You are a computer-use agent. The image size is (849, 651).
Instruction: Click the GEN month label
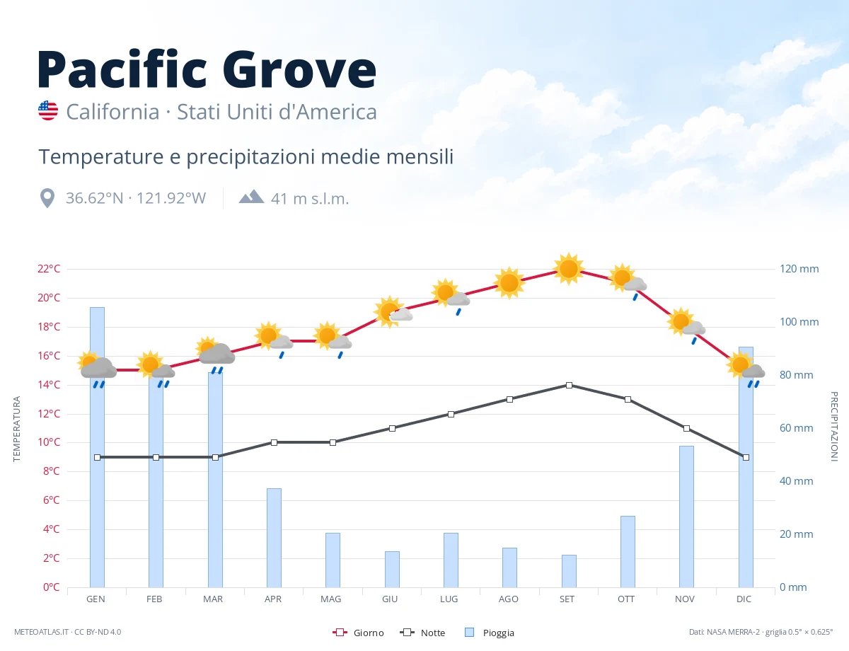[96, 599]
